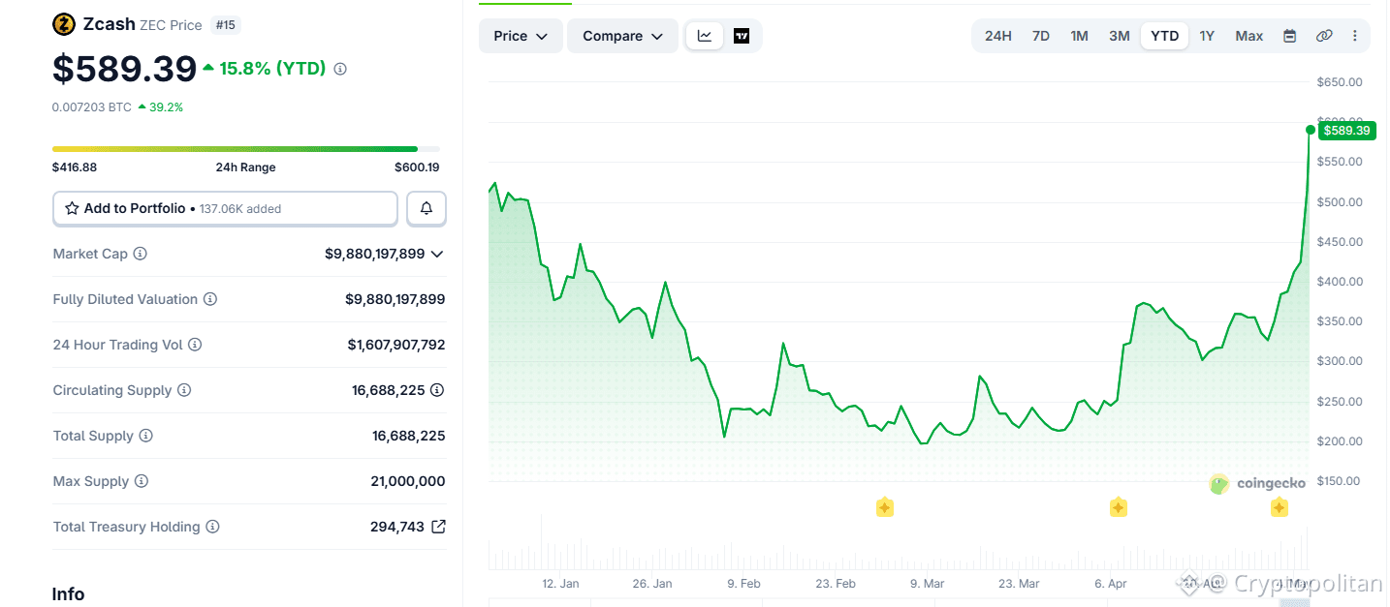Click the news marker near 6. Apr
Viewport: 1390px width, 607px height.
coord(1118,507)
